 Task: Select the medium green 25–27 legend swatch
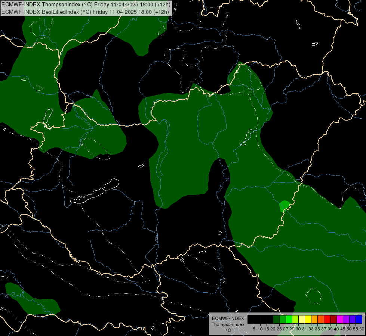click(x=283, y=319)
